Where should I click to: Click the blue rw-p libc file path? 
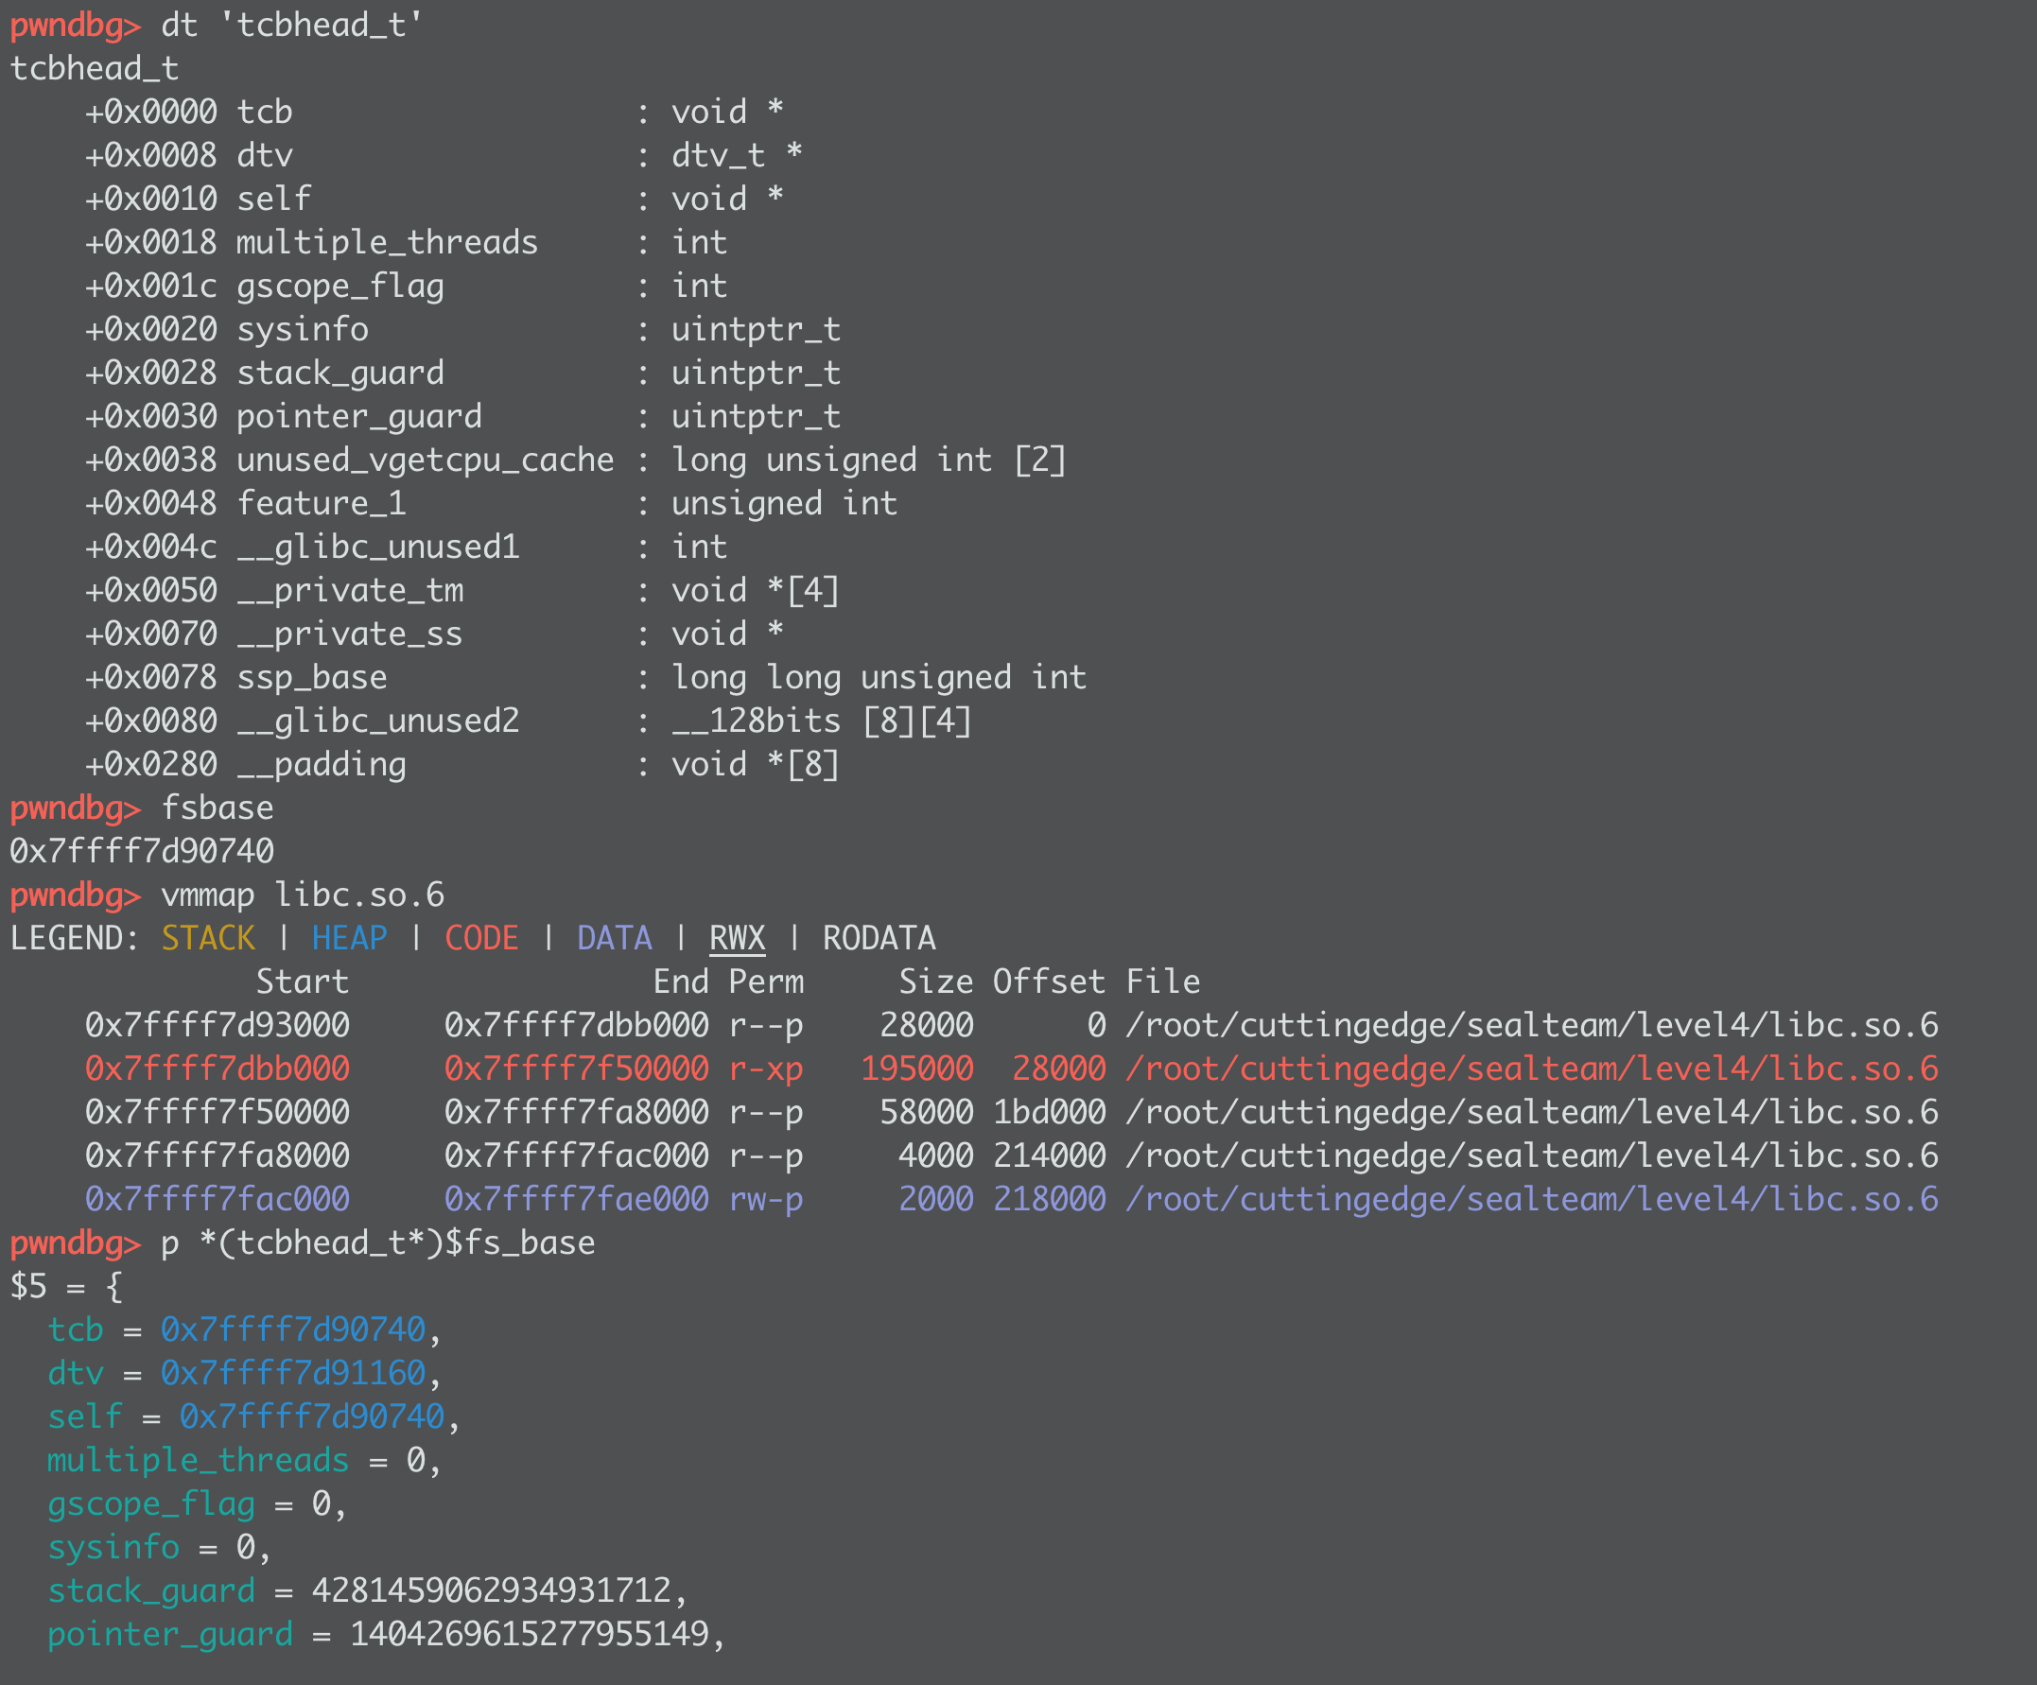coord(1532,1199)
